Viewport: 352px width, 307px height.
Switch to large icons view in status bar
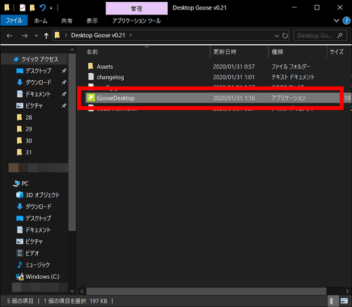point(344,301)
